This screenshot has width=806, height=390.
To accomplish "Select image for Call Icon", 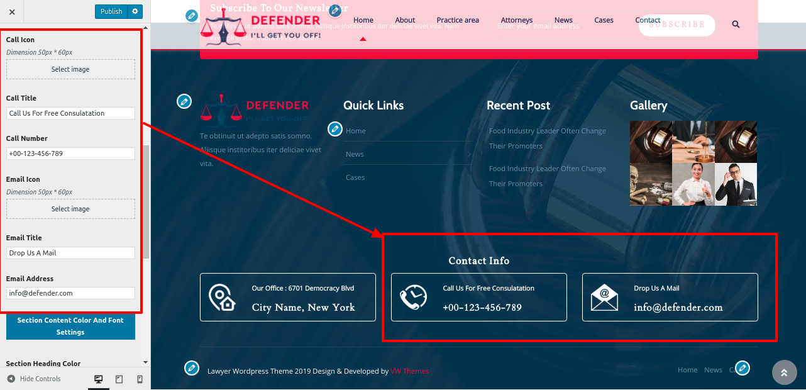I will coord(70,69).
